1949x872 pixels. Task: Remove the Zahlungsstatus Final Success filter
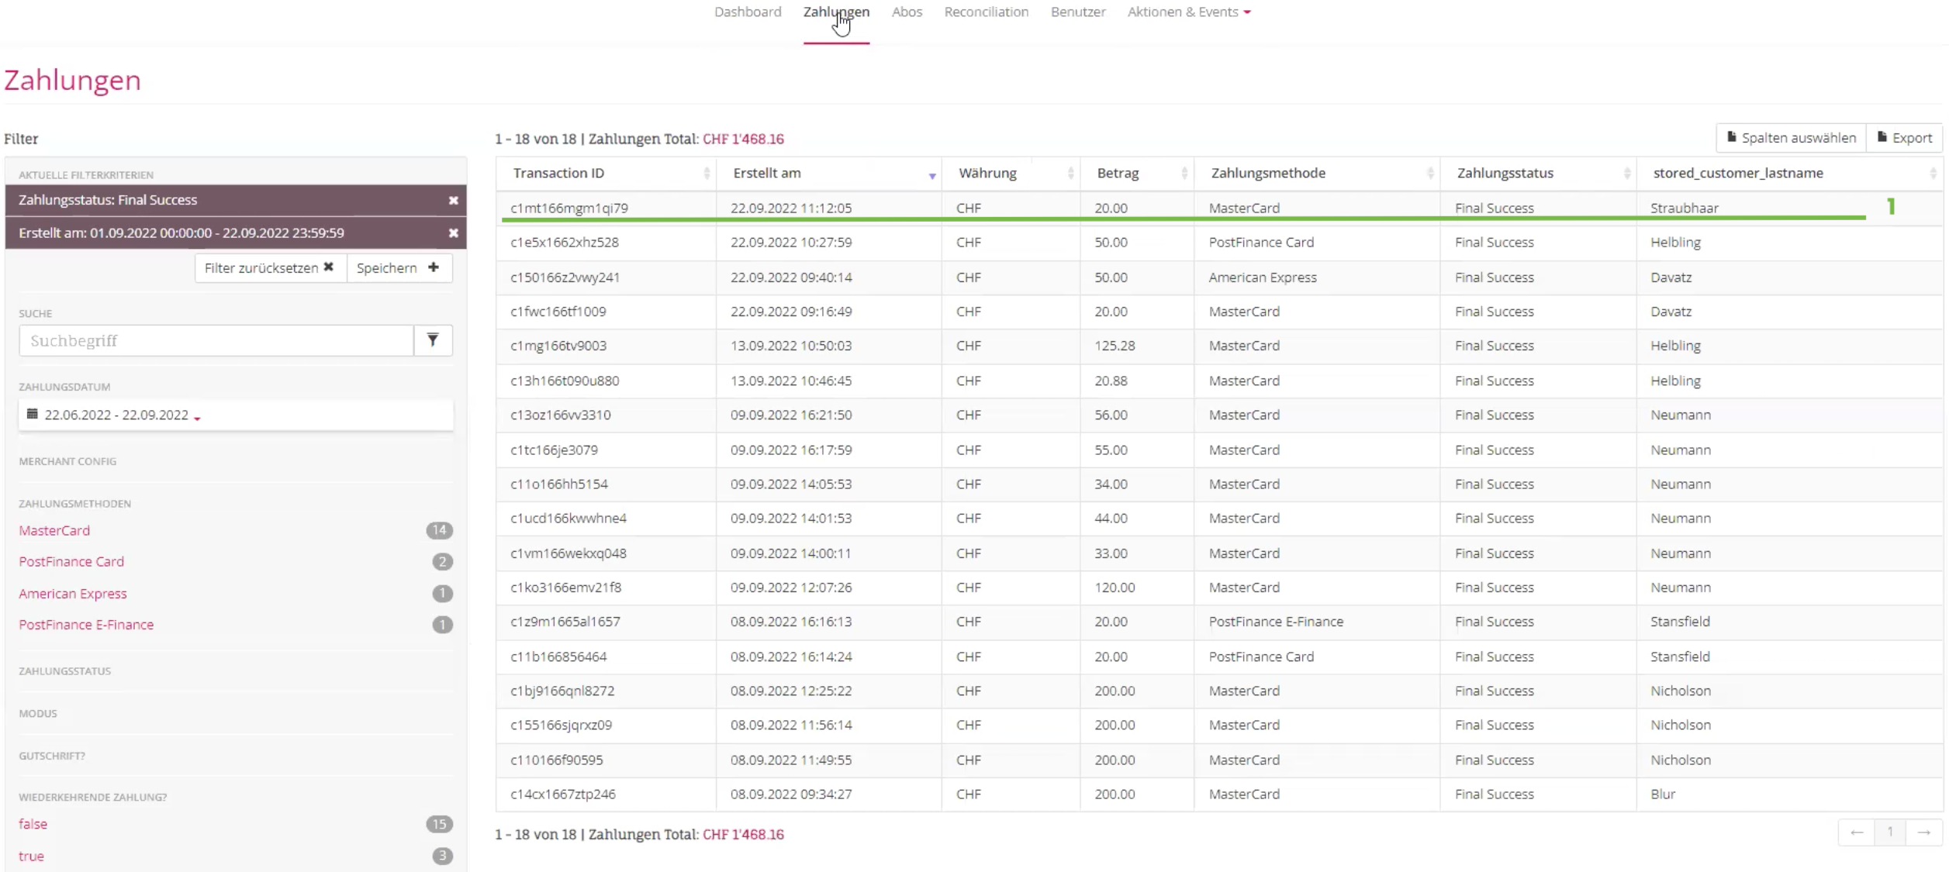(x=453, y=201)
